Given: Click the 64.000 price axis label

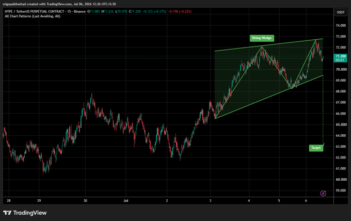Looking at the screenshot, I should pos(341,135).
